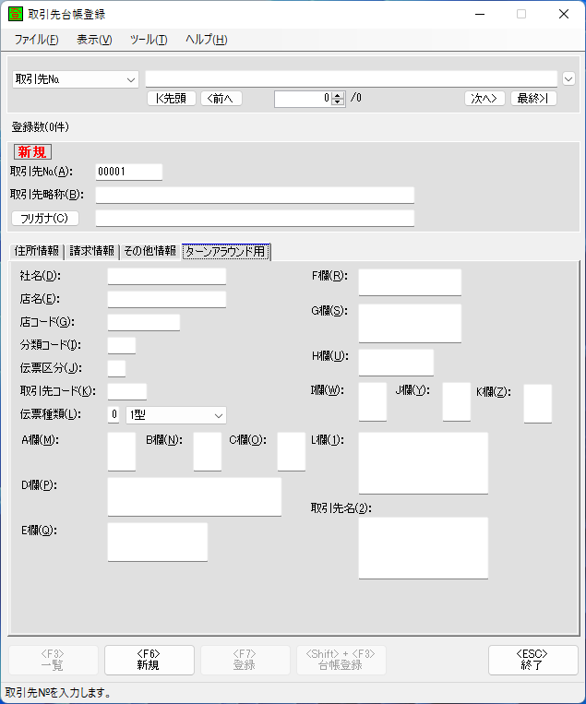Click the 取引先名(2) text area
The width and height of the screenshot is (586, 704).
click(424, 548)
